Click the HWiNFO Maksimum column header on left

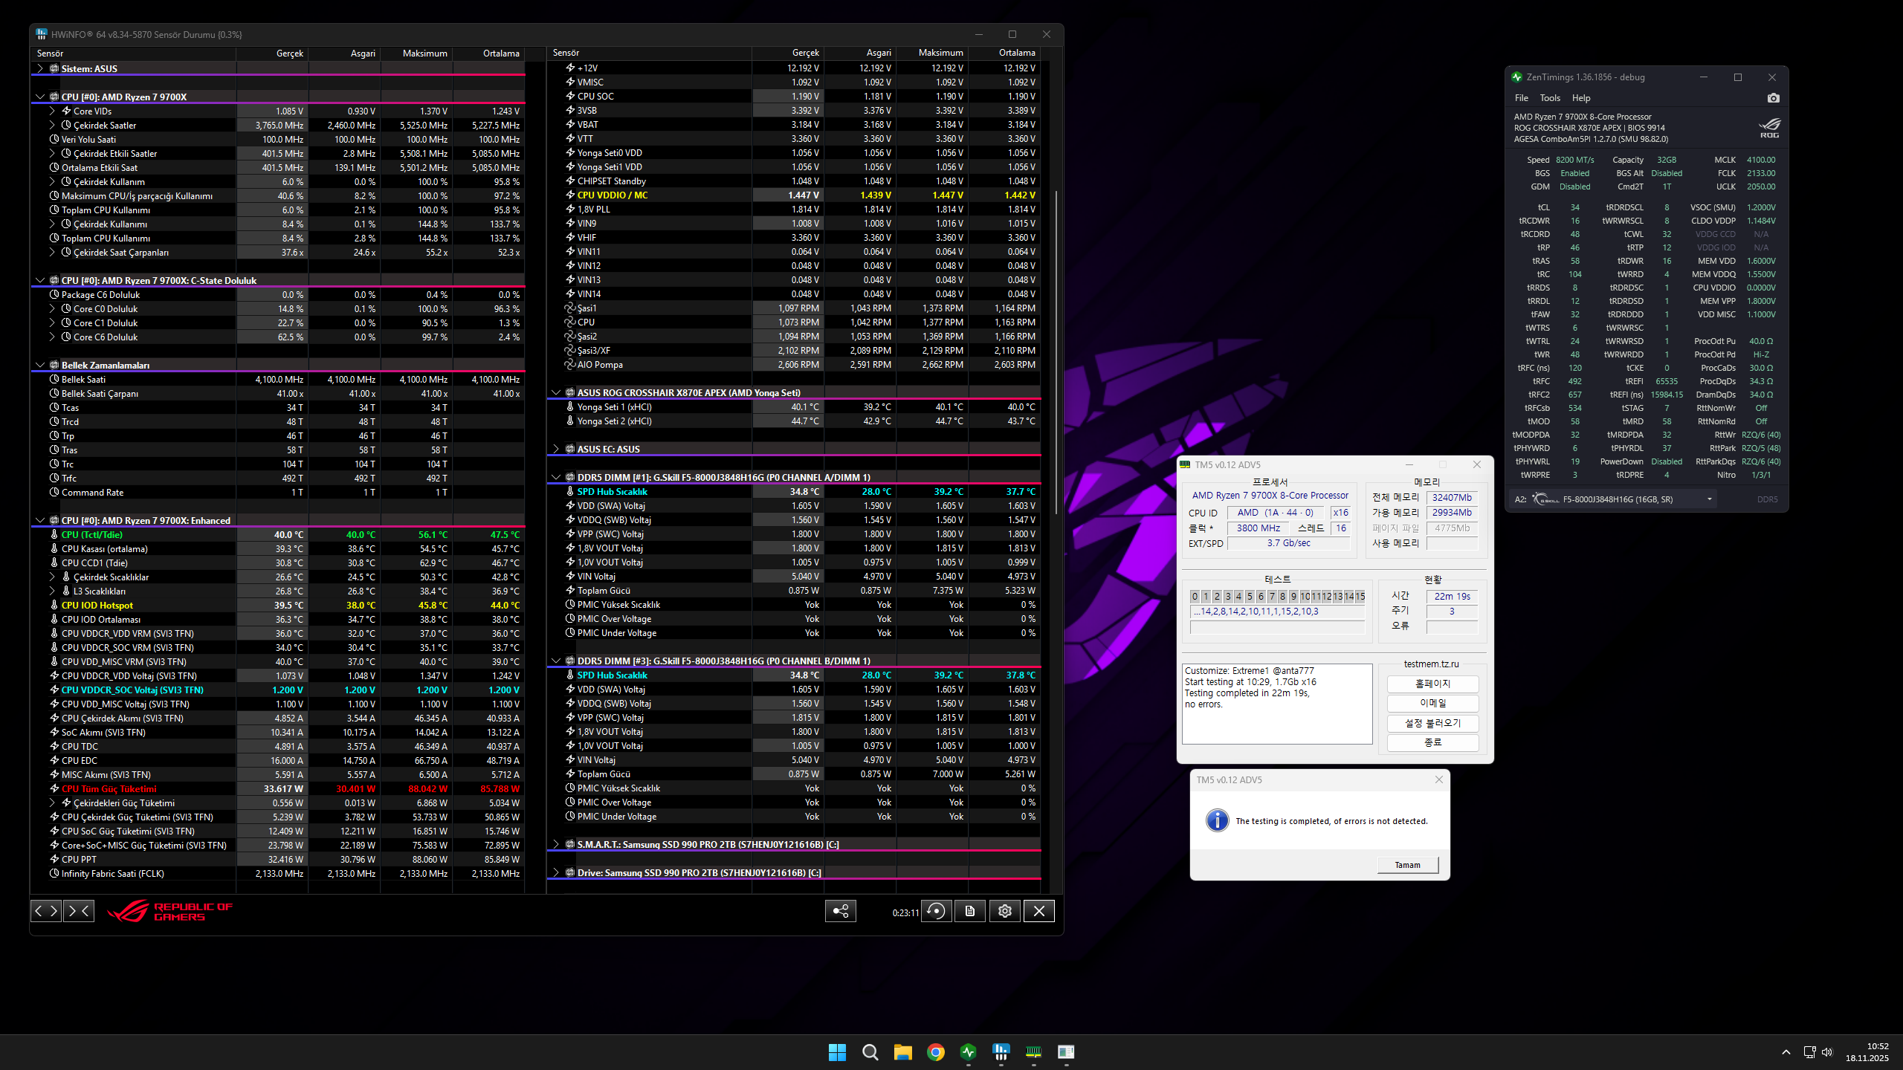coord(416,53)
